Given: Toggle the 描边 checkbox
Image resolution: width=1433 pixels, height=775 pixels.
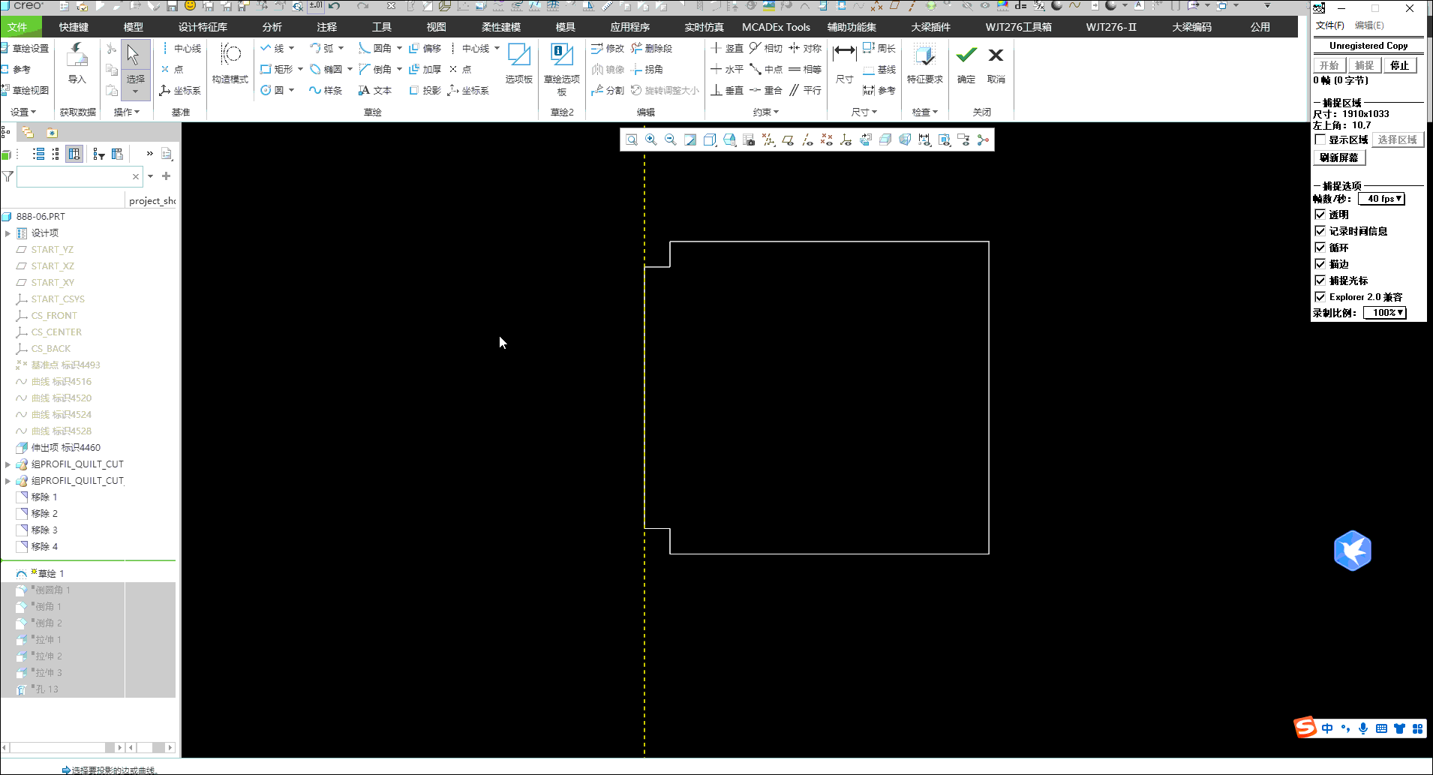Looking at the screenshot, I should point(1320,264).
